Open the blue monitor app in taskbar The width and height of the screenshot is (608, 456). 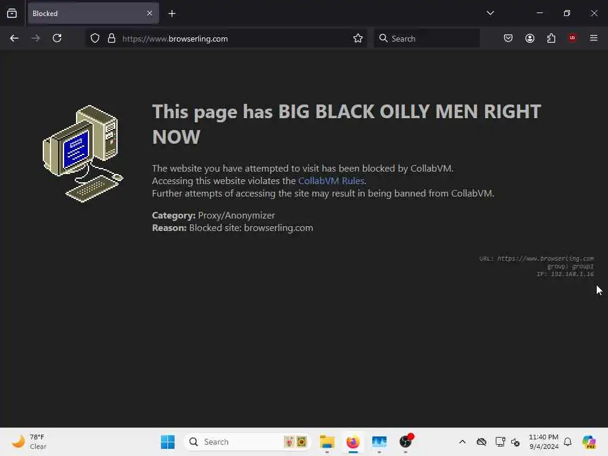(379, 442)
